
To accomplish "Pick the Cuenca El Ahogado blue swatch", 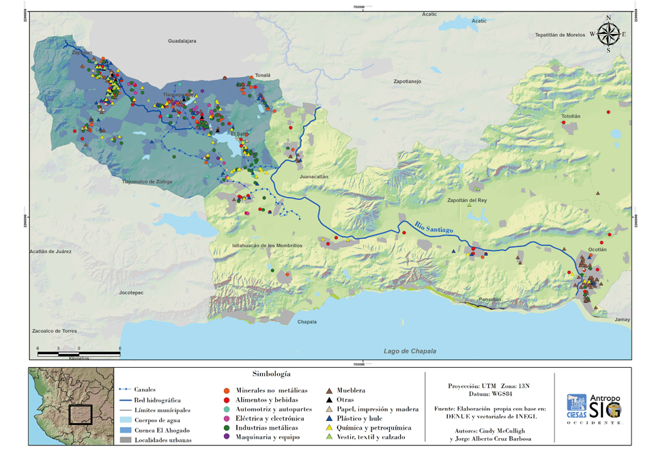I will click(x=123, y=430).
